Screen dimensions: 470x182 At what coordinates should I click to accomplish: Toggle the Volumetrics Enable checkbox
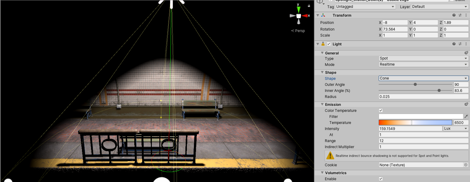point(381,179)
